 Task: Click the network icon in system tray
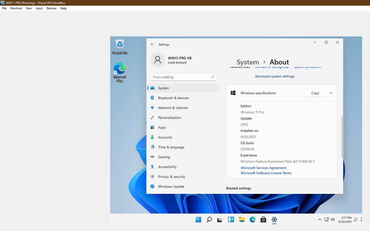point(327,219)
